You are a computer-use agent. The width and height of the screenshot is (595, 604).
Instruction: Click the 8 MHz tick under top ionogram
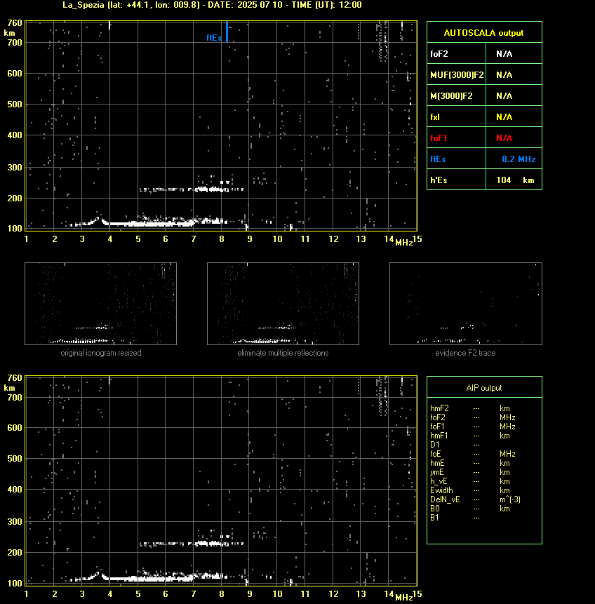tap(222, 239)
